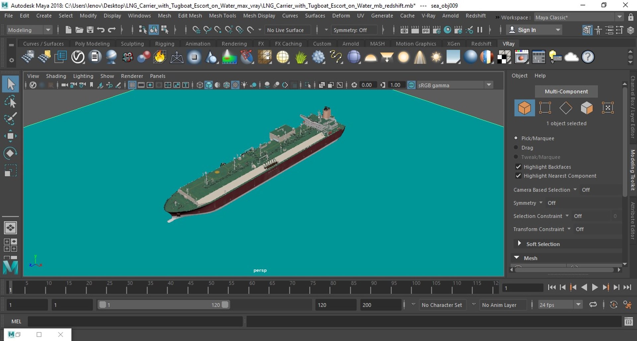Click the toolkit horizontal scrollbar
The width and height of the screenshot is (637, 341).
coord(564,270)
